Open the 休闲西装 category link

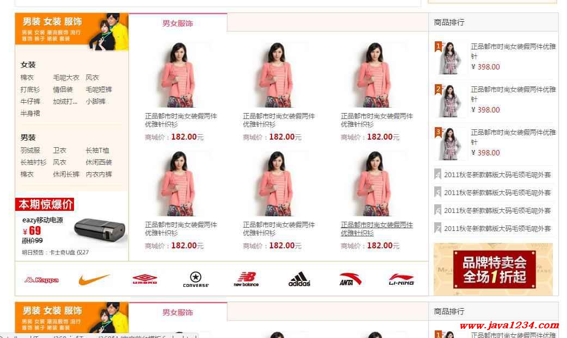pos(98,162)
